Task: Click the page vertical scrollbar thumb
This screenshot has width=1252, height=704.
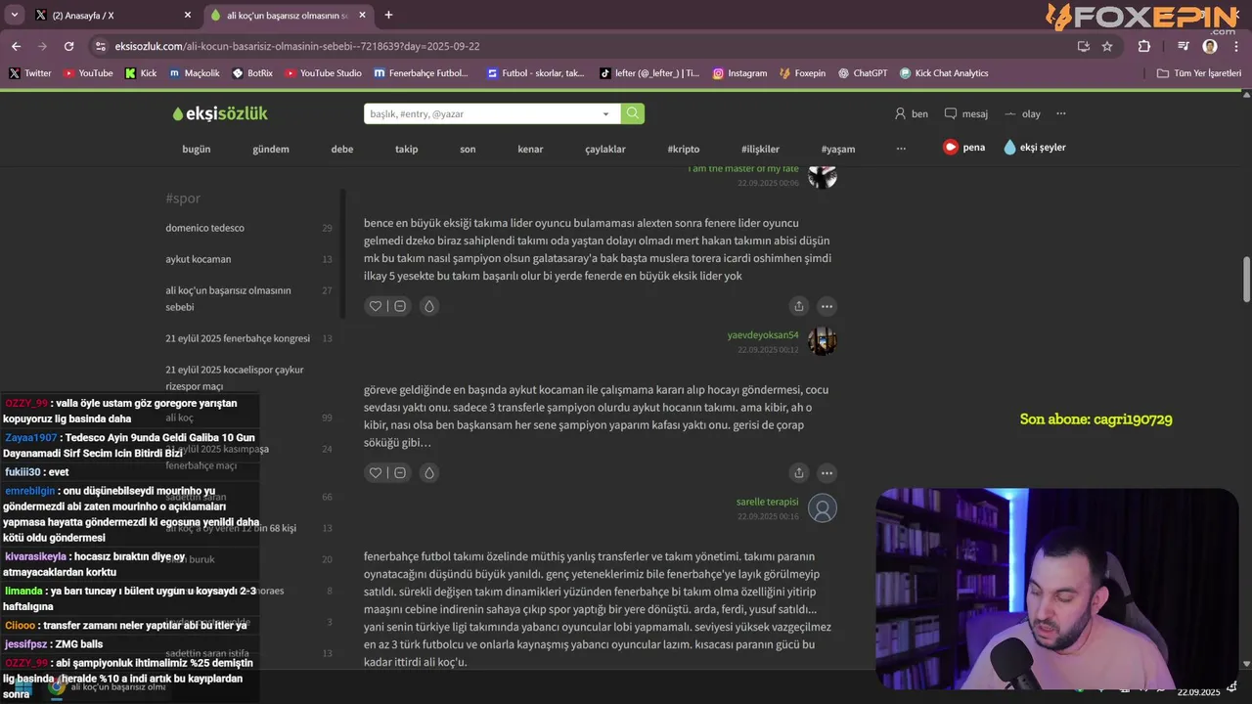Action: (1246, 280)
